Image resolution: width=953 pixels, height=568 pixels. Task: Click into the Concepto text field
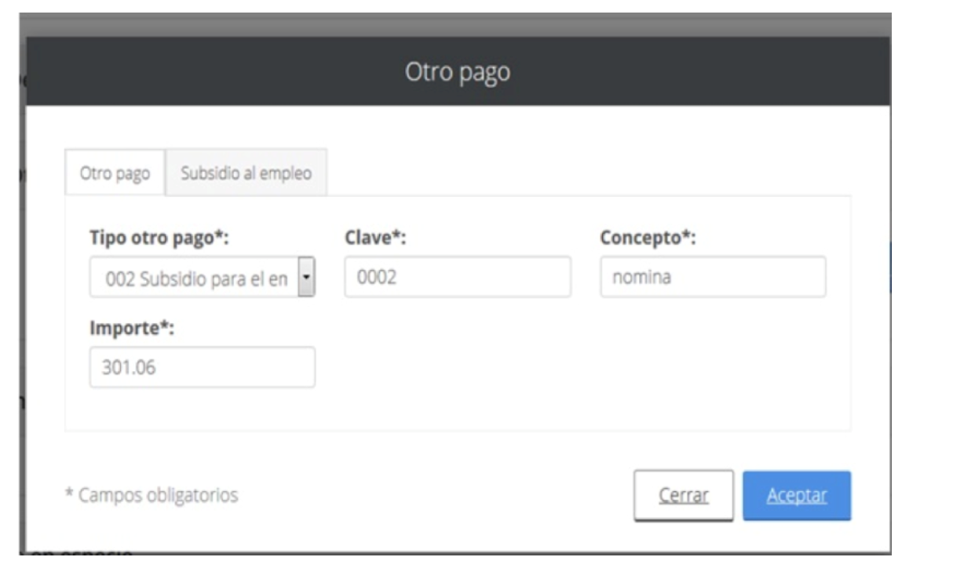point(712,277)
